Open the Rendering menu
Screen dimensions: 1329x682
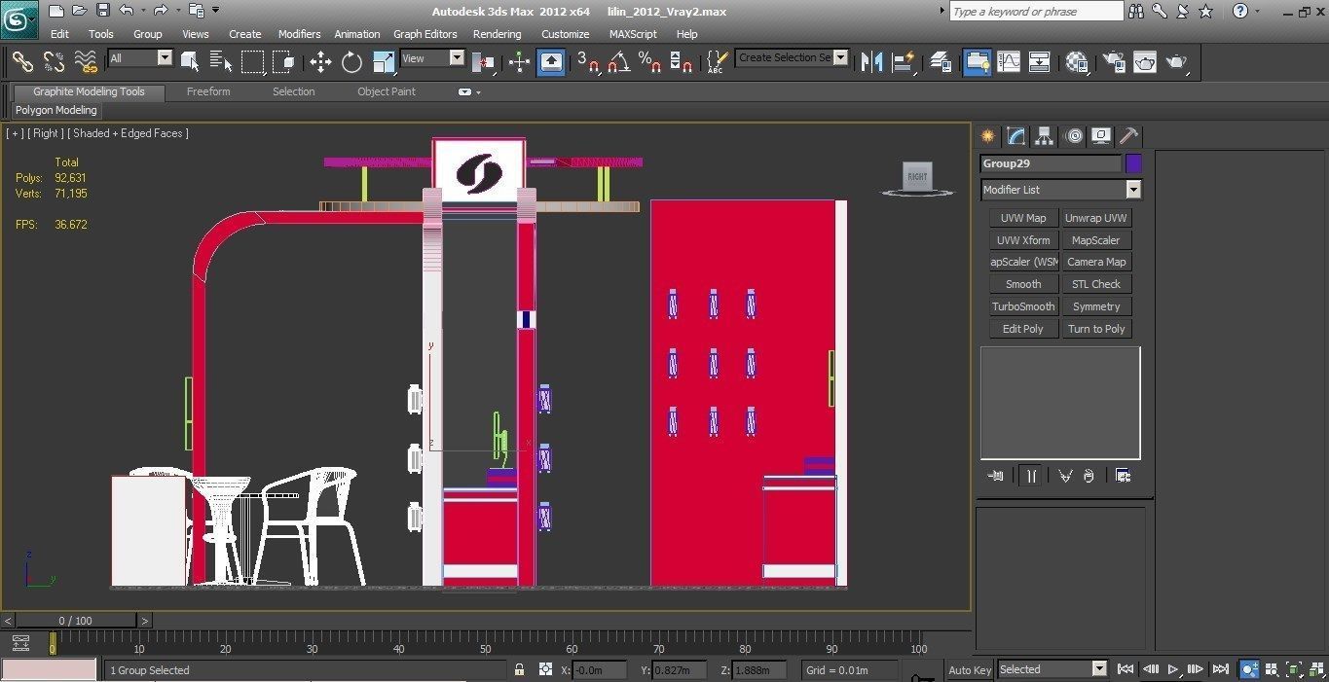(497, 33)
